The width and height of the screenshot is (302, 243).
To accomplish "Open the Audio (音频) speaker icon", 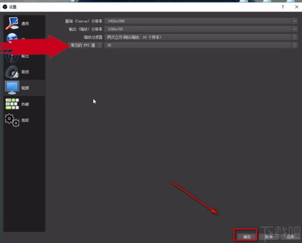I will (12, 72).
